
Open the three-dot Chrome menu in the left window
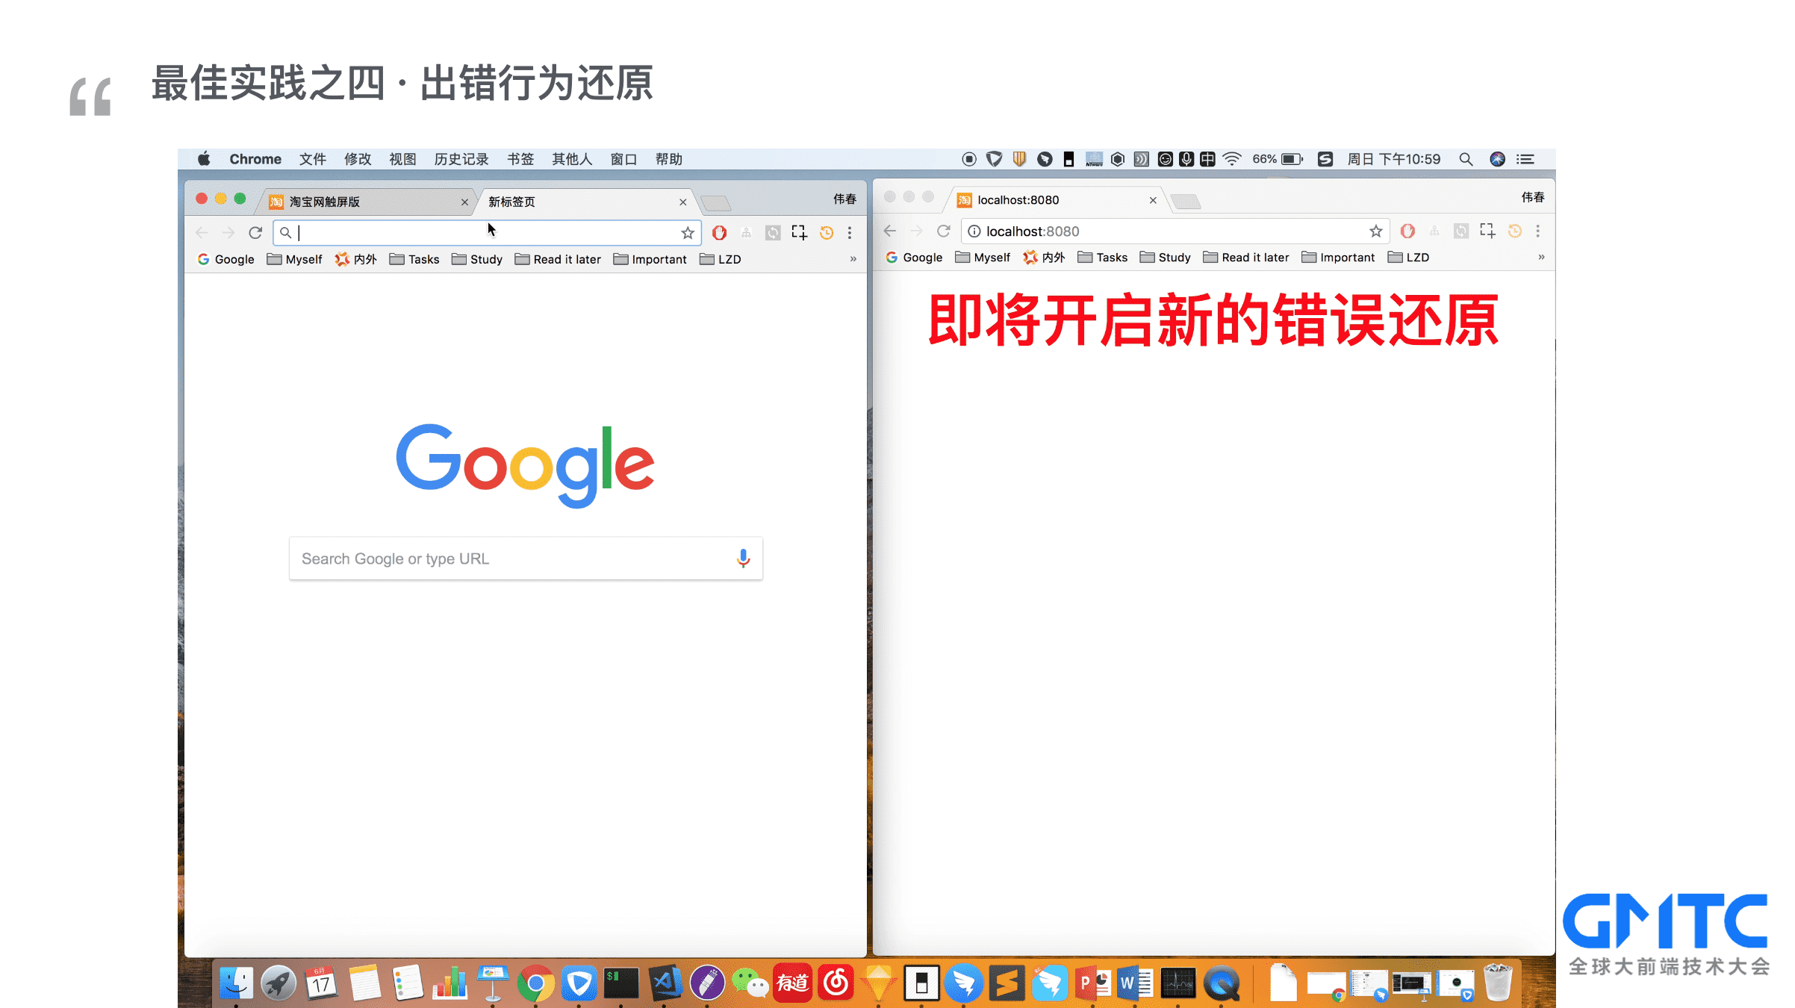click(850, 233)
